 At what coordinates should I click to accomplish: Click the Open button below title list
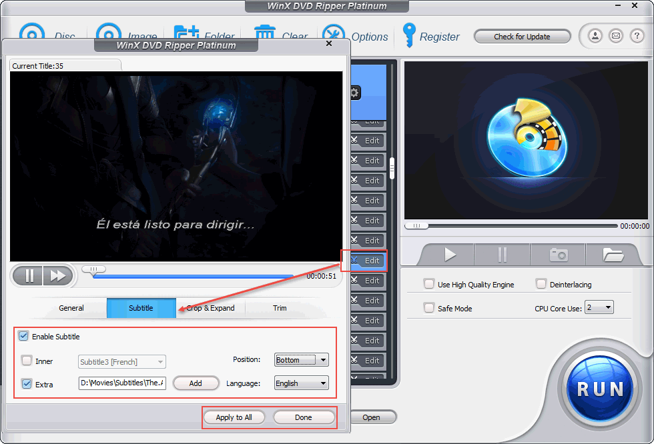(372, 417)
